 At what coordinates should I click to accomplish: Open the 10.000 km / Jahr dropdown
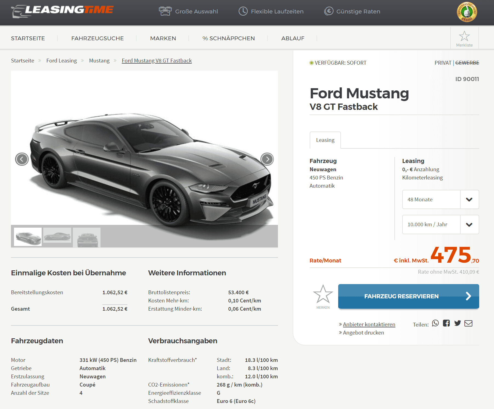pos(441,225)
